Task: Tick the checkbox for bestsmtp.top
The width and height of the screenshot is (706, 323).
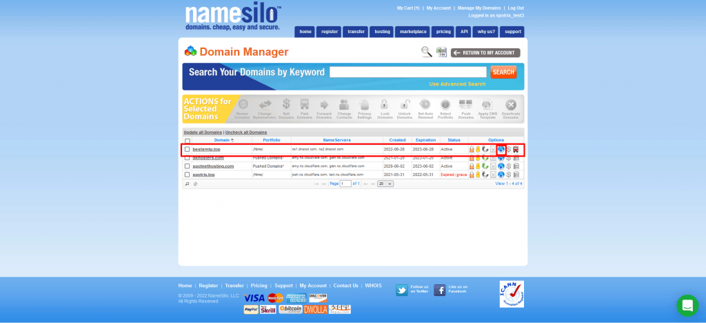Action: [188, 149]
